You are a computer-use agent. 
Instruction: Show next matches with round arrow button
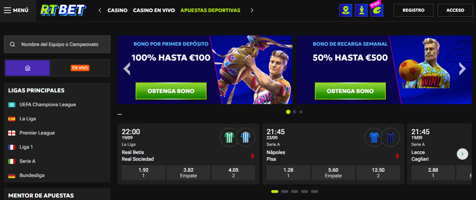(462, 154)
